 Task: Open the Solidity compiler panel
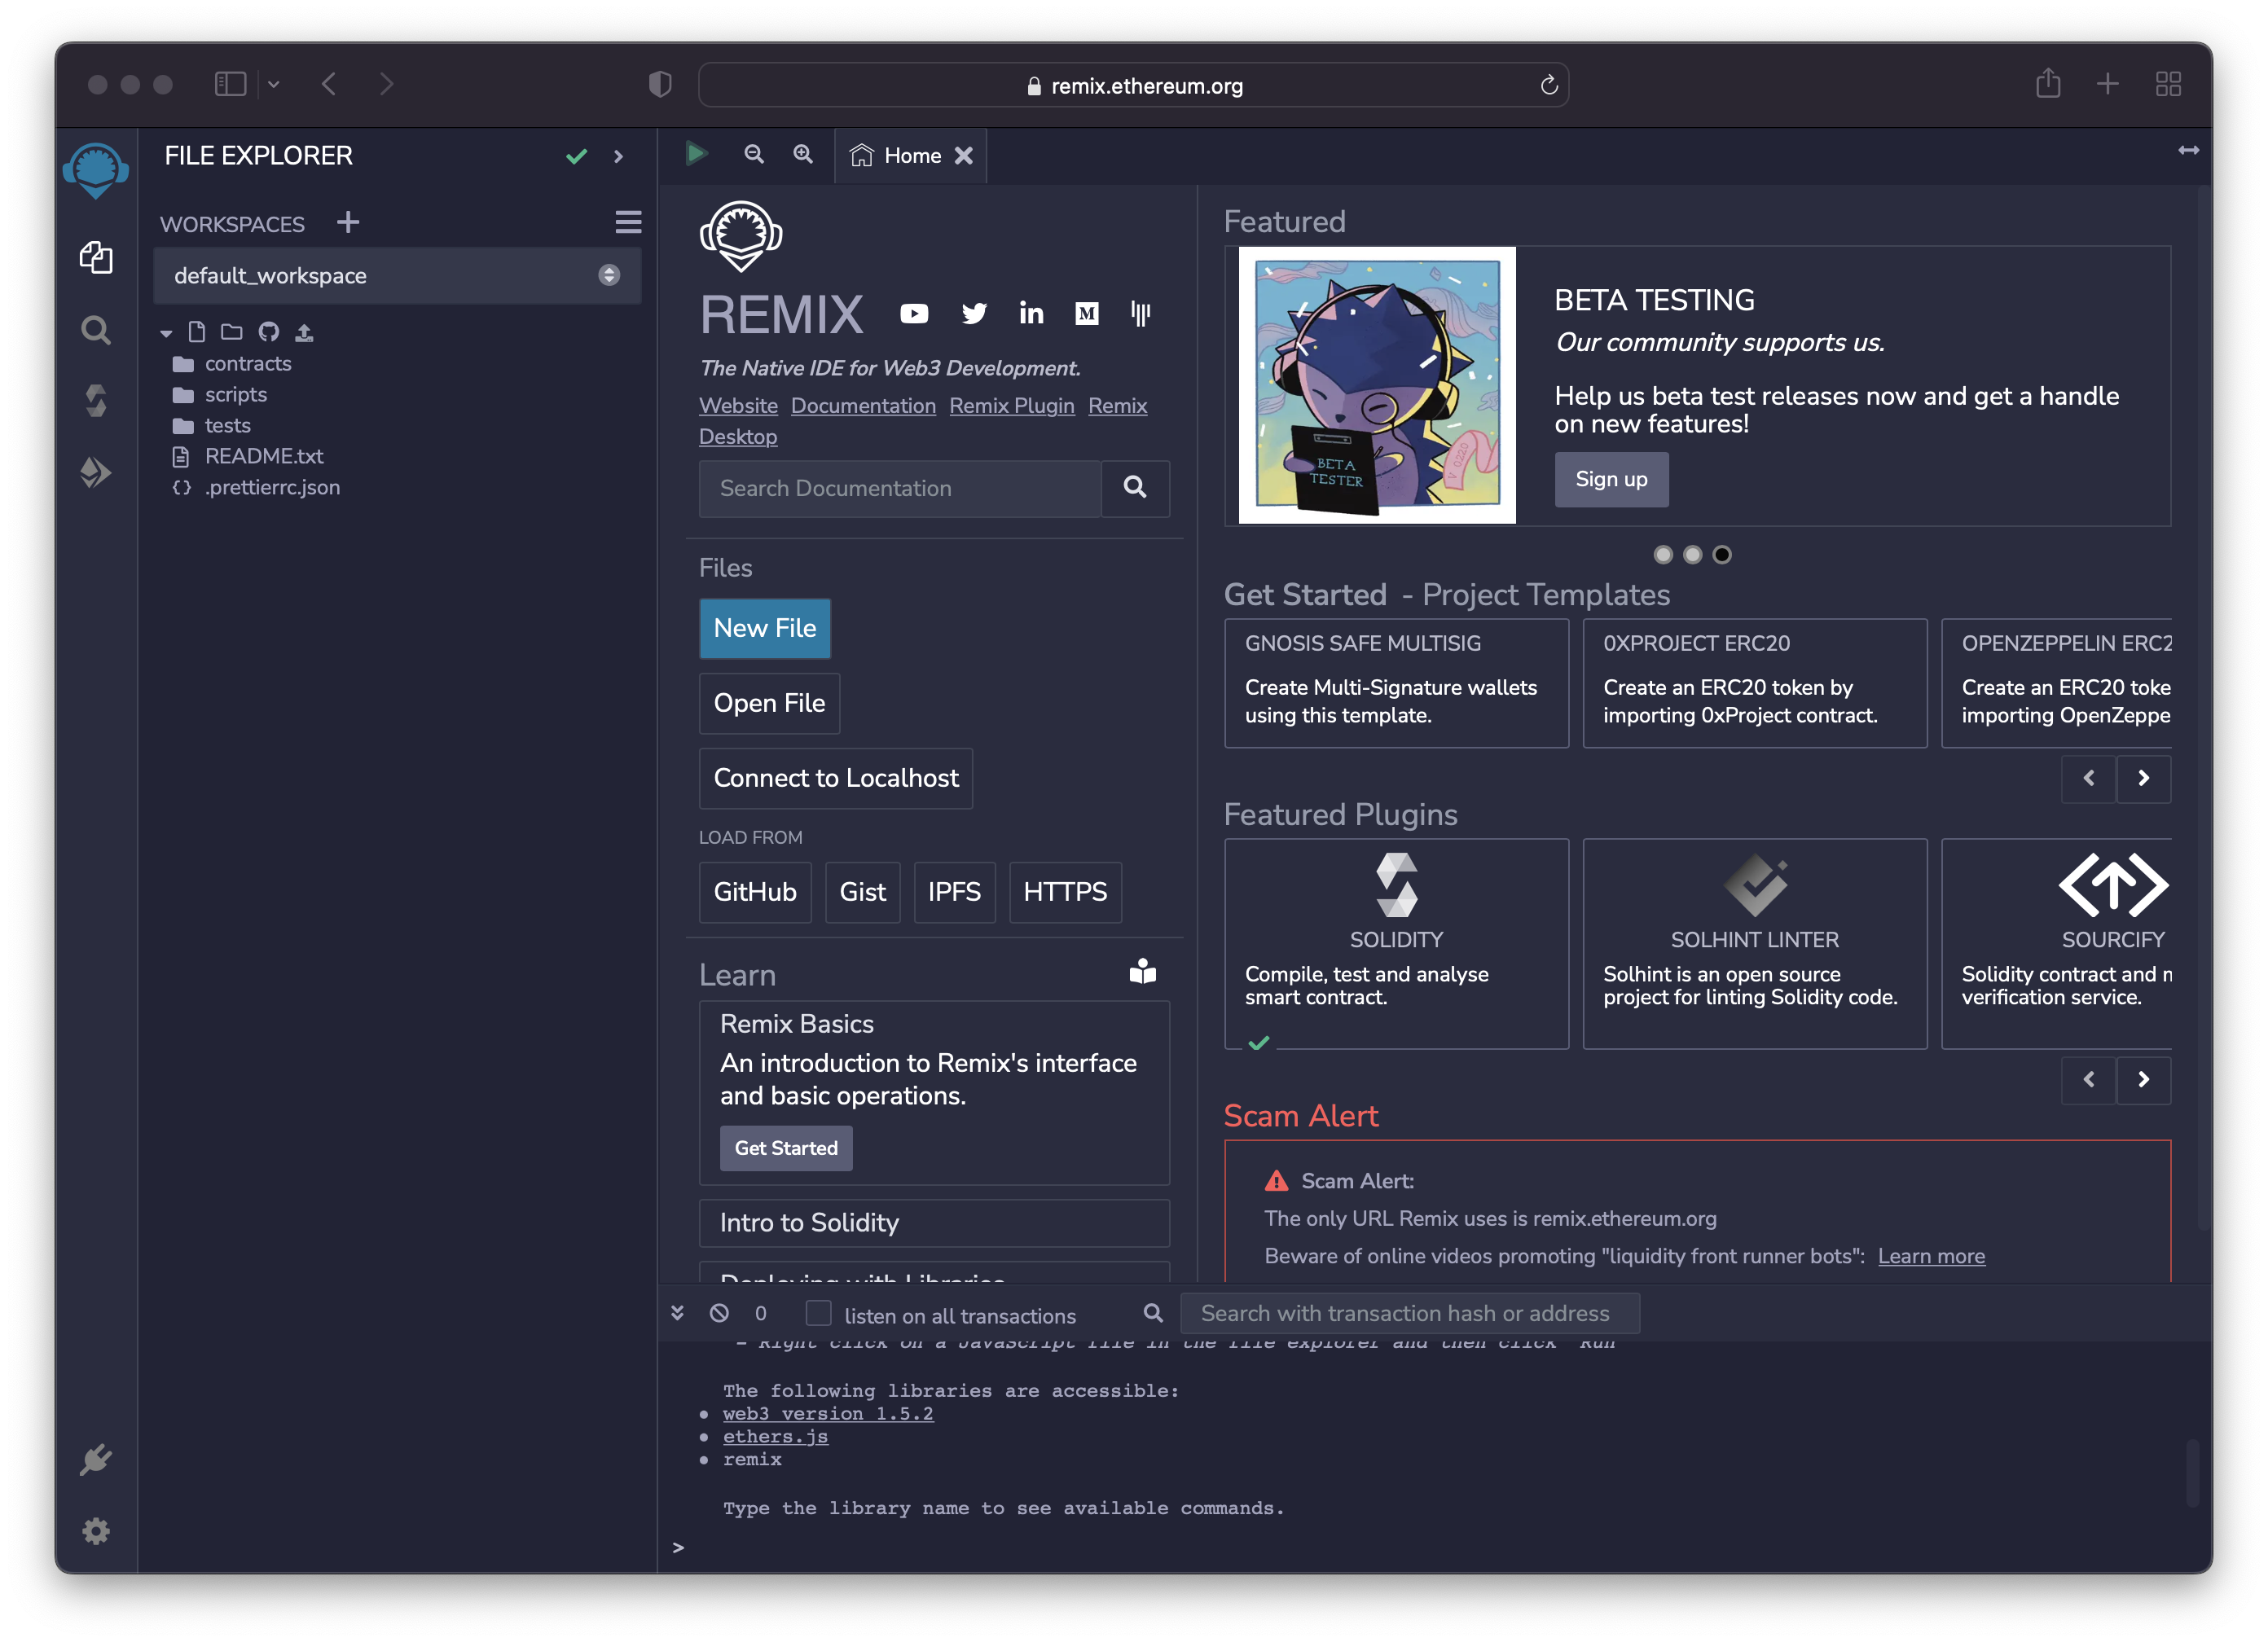coord(96,399)
